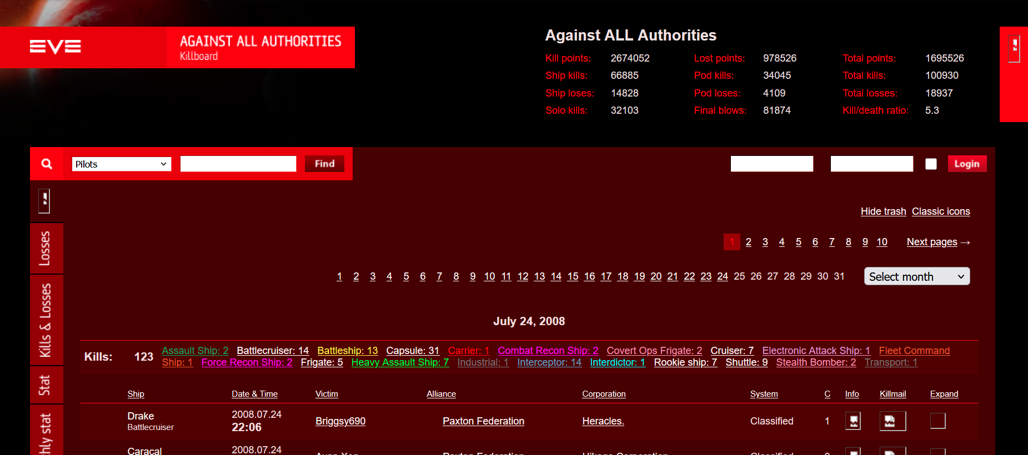Viewport: 1028px width, 455px height.
Task: Switch to the Kills & Losses sidebar tab
Action: coord(46,320)
